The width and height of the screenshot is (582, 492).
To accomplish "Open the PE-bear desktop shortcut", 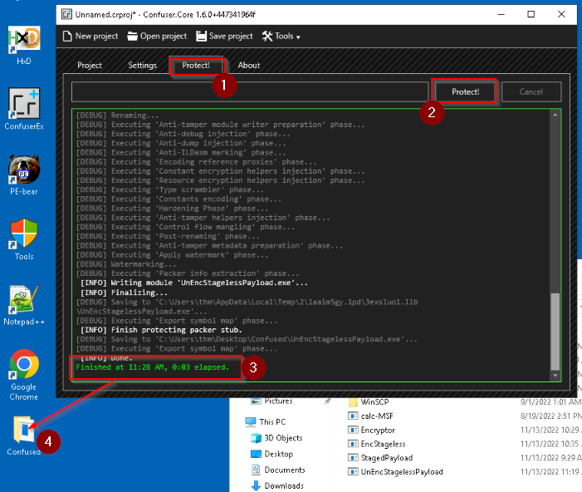I will point(24,175).
